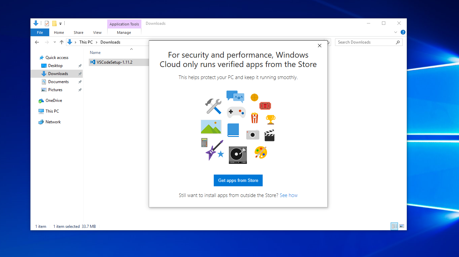This screenshot has height=257, width=459.
Task: Click the Get apps from Store button
Action: [x=238, y=180]
